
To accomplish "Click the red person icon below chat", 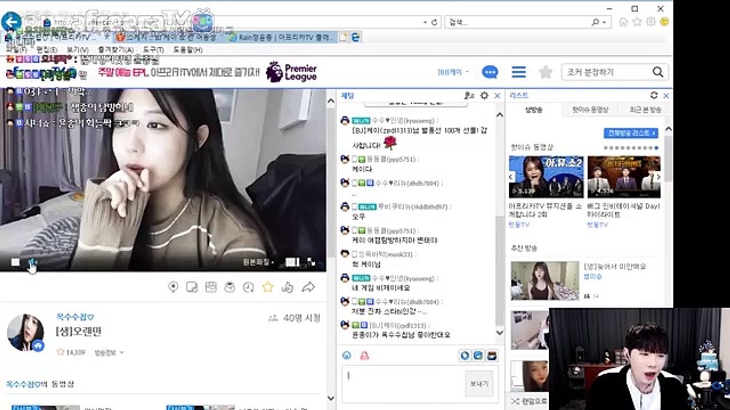I will point(364,356).
